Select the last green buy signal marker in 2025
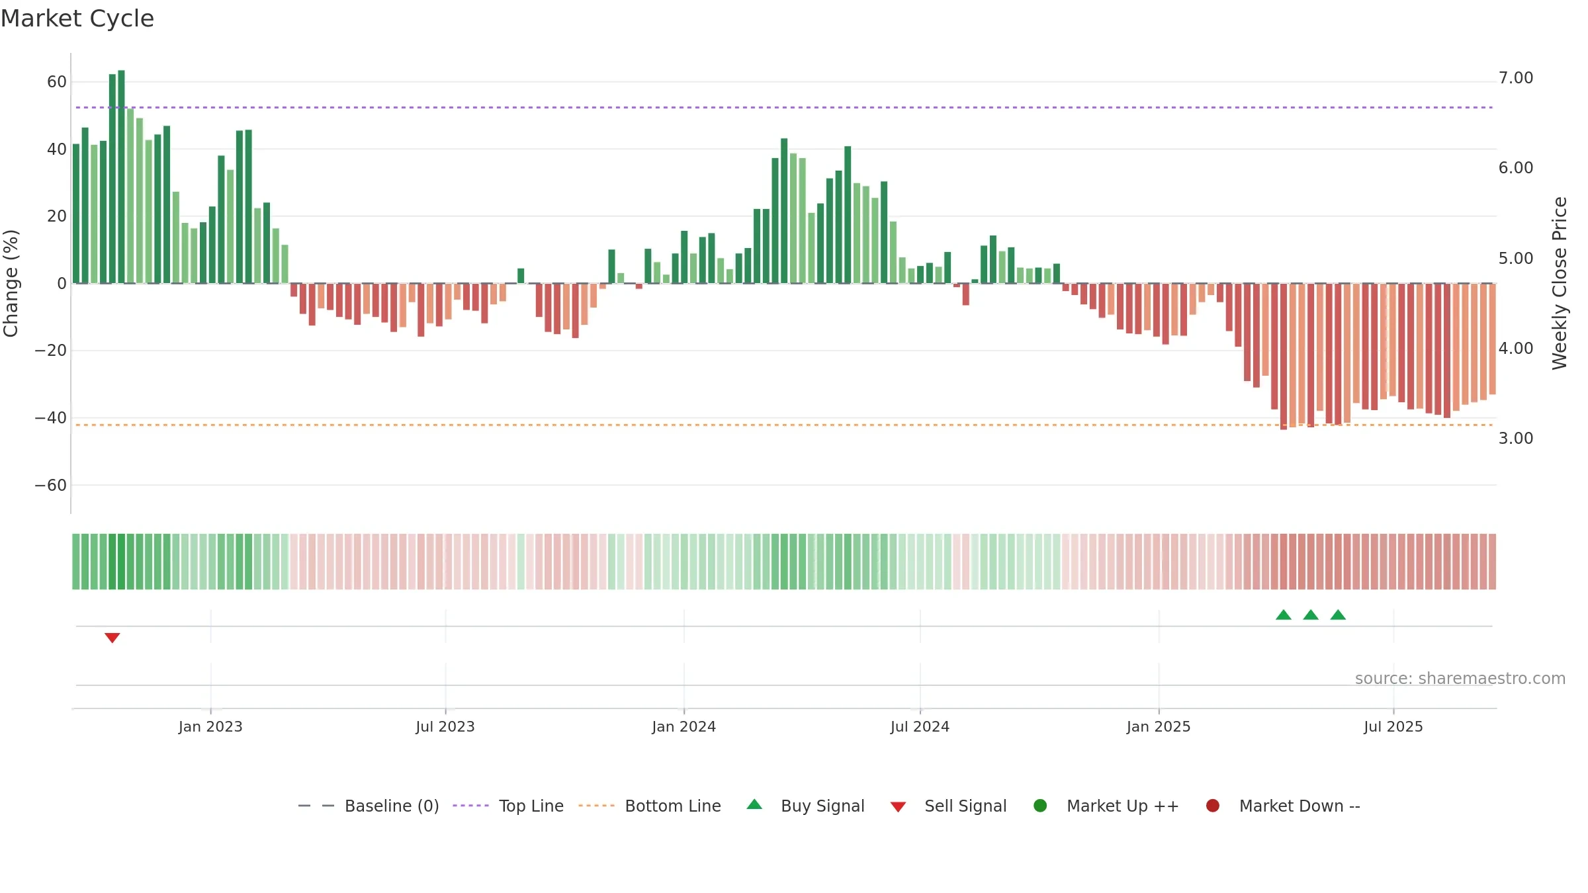This screenshot has width=1588, height=893. coord(1338,615)
